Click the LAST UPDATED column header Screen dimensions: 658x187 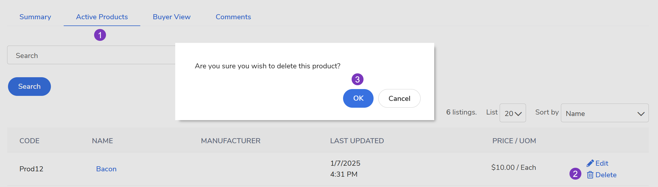(357, 141)
